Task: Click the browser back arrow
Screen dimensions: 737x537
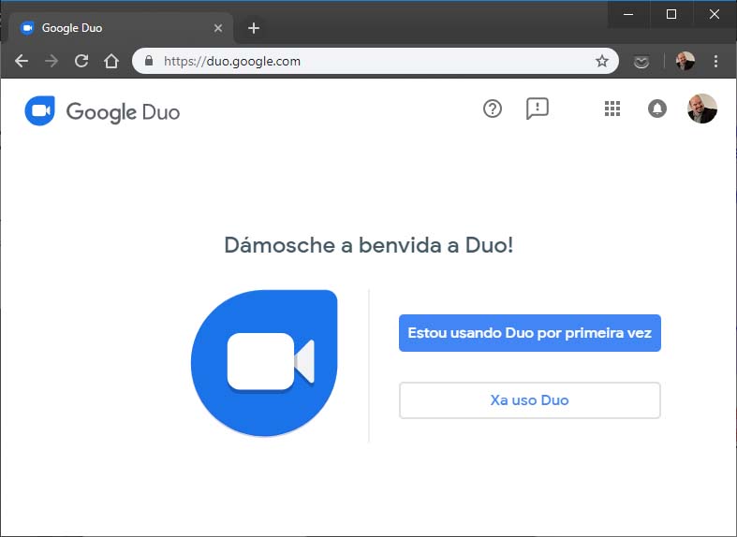Action: tap(22, 61)
